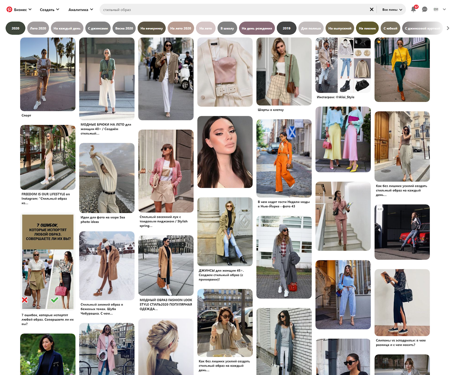Open the Создать dropdown menu
Viewport: 450px width, 375px height.
(x=49, y=9)
